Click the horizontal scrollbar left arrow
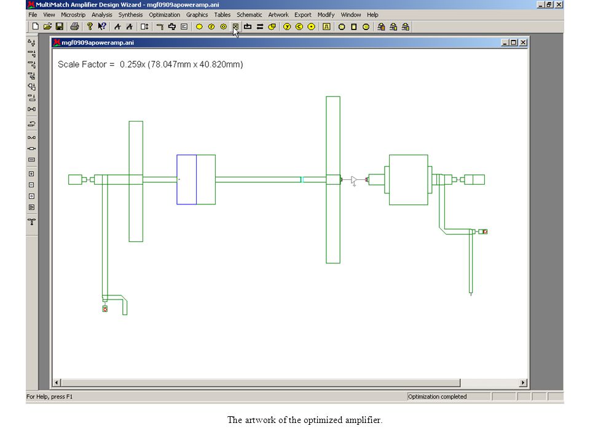Screen dimensions: 590x442 [x=57, y=382]
